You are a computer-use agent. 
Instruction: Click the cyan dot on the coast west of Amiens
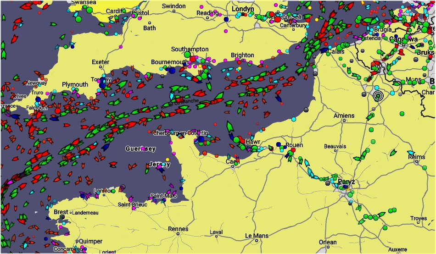pos(294,119)
